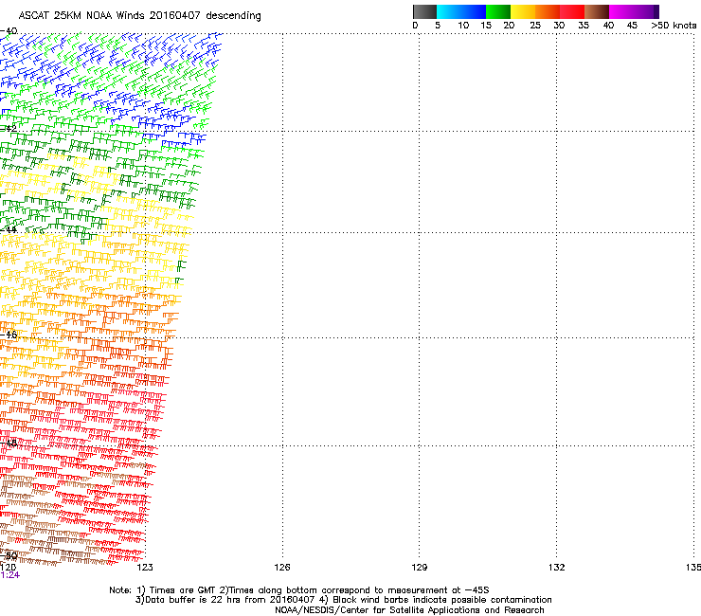701x616 pixels.
Task: Select the yellow 20-25 knots color segment
Action: [x=523, y=11]
